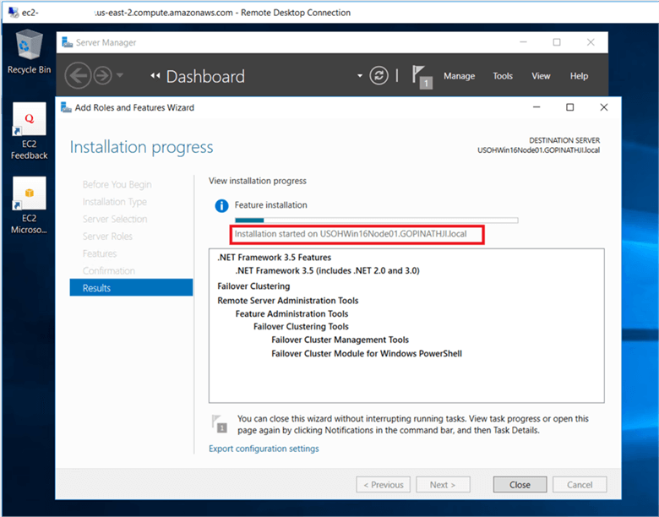Click the Previous button

pos(384,485)
